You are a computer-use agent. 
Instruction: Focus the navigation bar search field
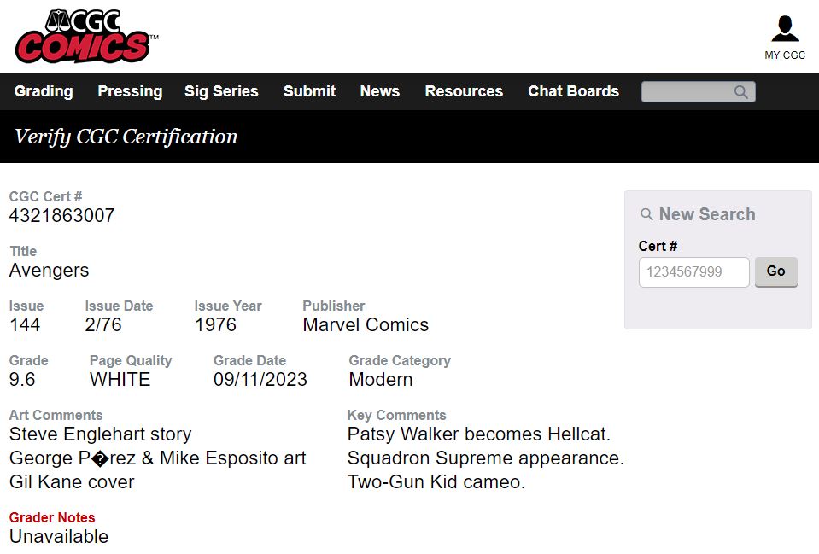[x=699, y=92]
